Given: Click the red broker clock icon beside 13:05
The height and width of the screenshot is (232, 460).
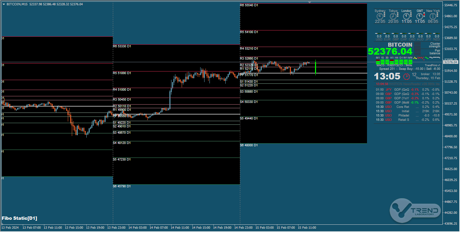Looking at the screenshot, I should (406, 76).
